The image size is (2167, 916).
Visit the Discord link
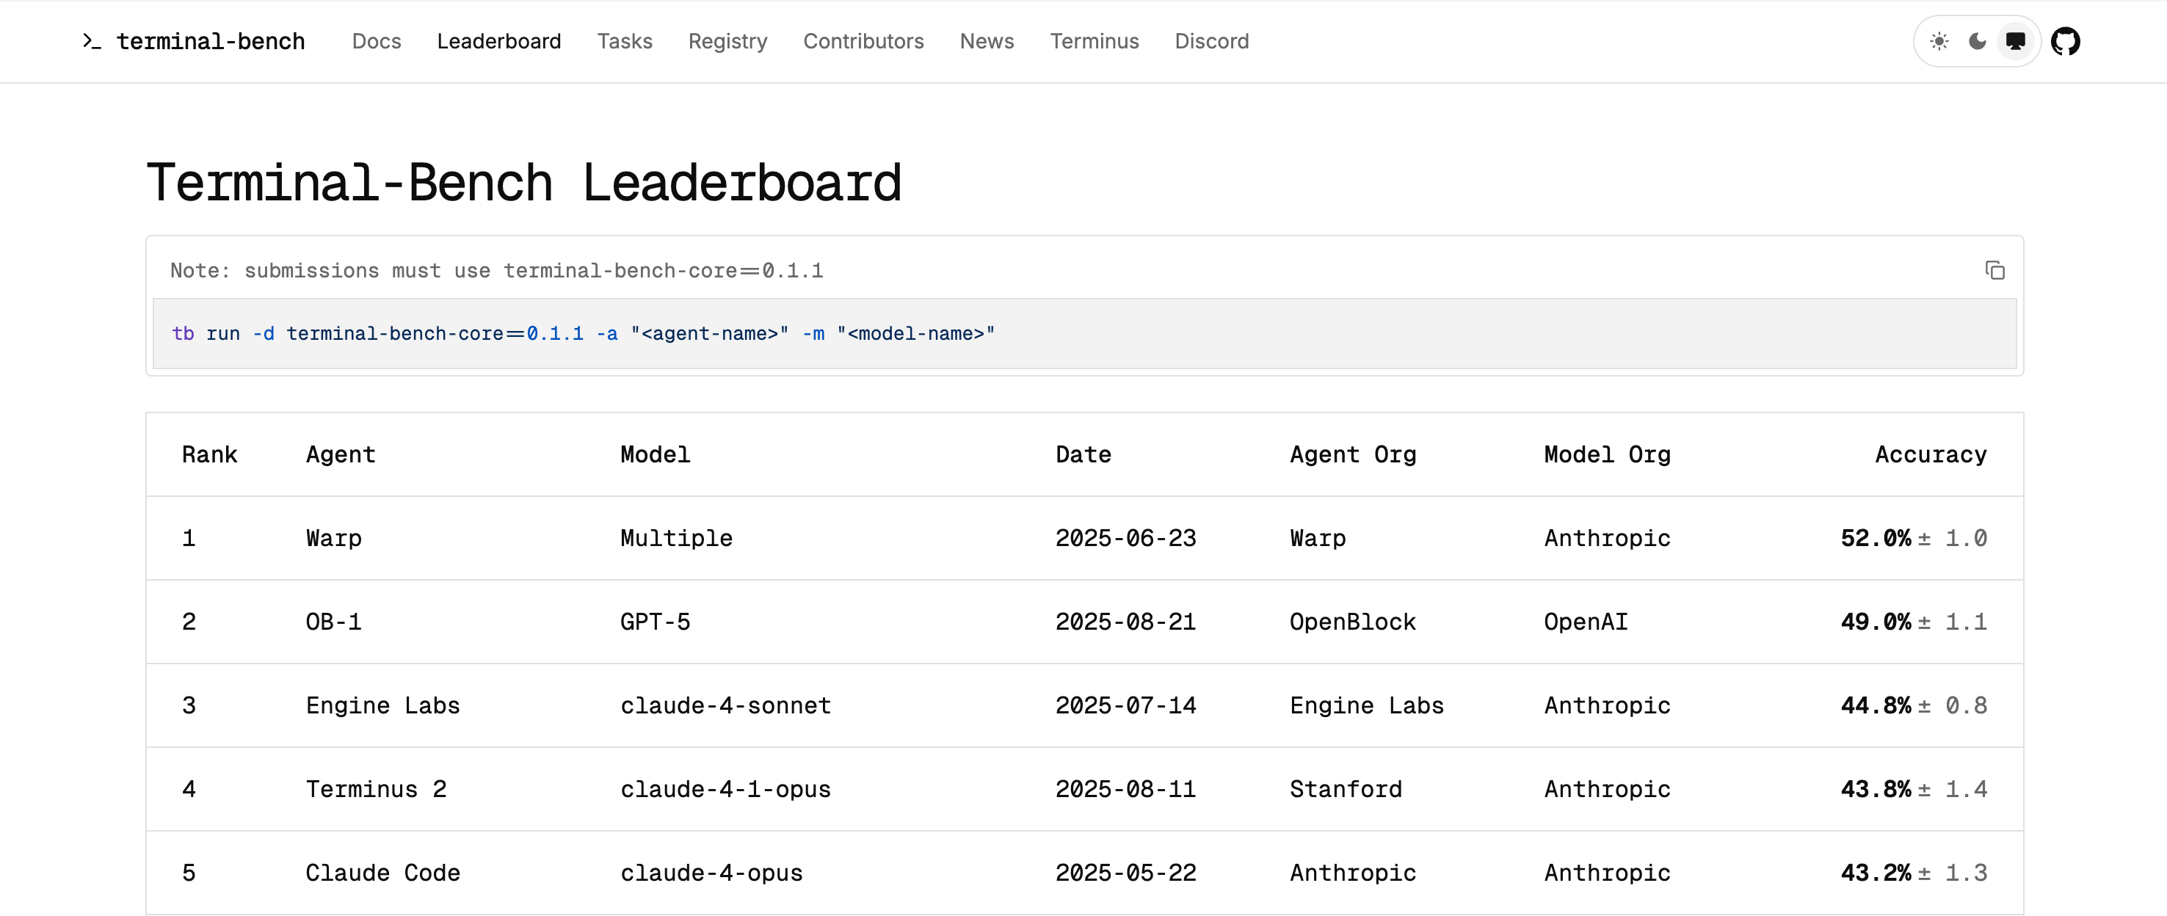[x=1211, y=40]
